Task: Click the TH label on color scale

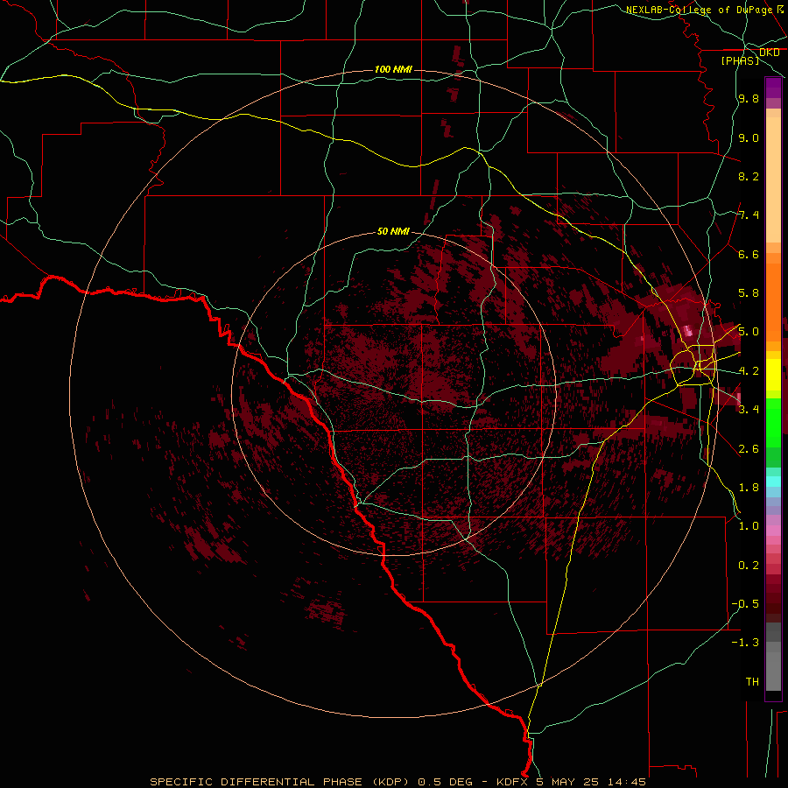Action: pos(752,681)
